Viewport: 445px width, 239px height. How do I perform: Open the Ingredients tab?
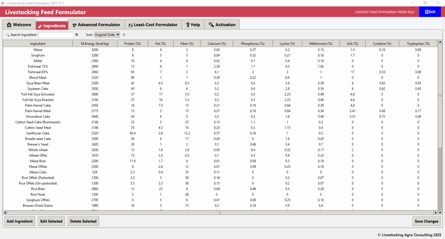click(x=52, y=26)
